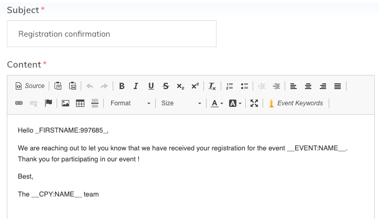The width and height of the screenshot is (379, 219).
Task: Open the text color picker
Action: 217,103
